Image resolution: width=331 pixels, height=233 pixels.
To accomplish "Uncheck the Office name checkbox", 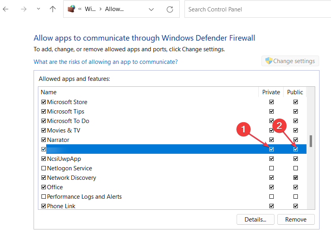I will 43,187.
